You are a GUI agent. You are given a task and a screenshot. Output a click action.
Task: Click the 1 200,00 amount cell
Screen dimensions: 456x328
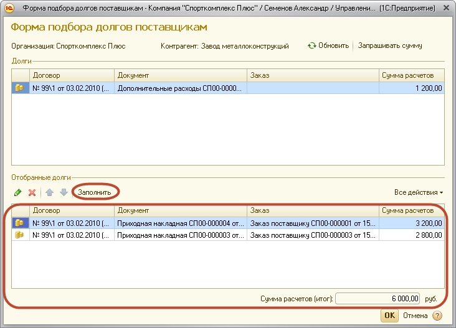pyautogui.click(x=412, y=88)
